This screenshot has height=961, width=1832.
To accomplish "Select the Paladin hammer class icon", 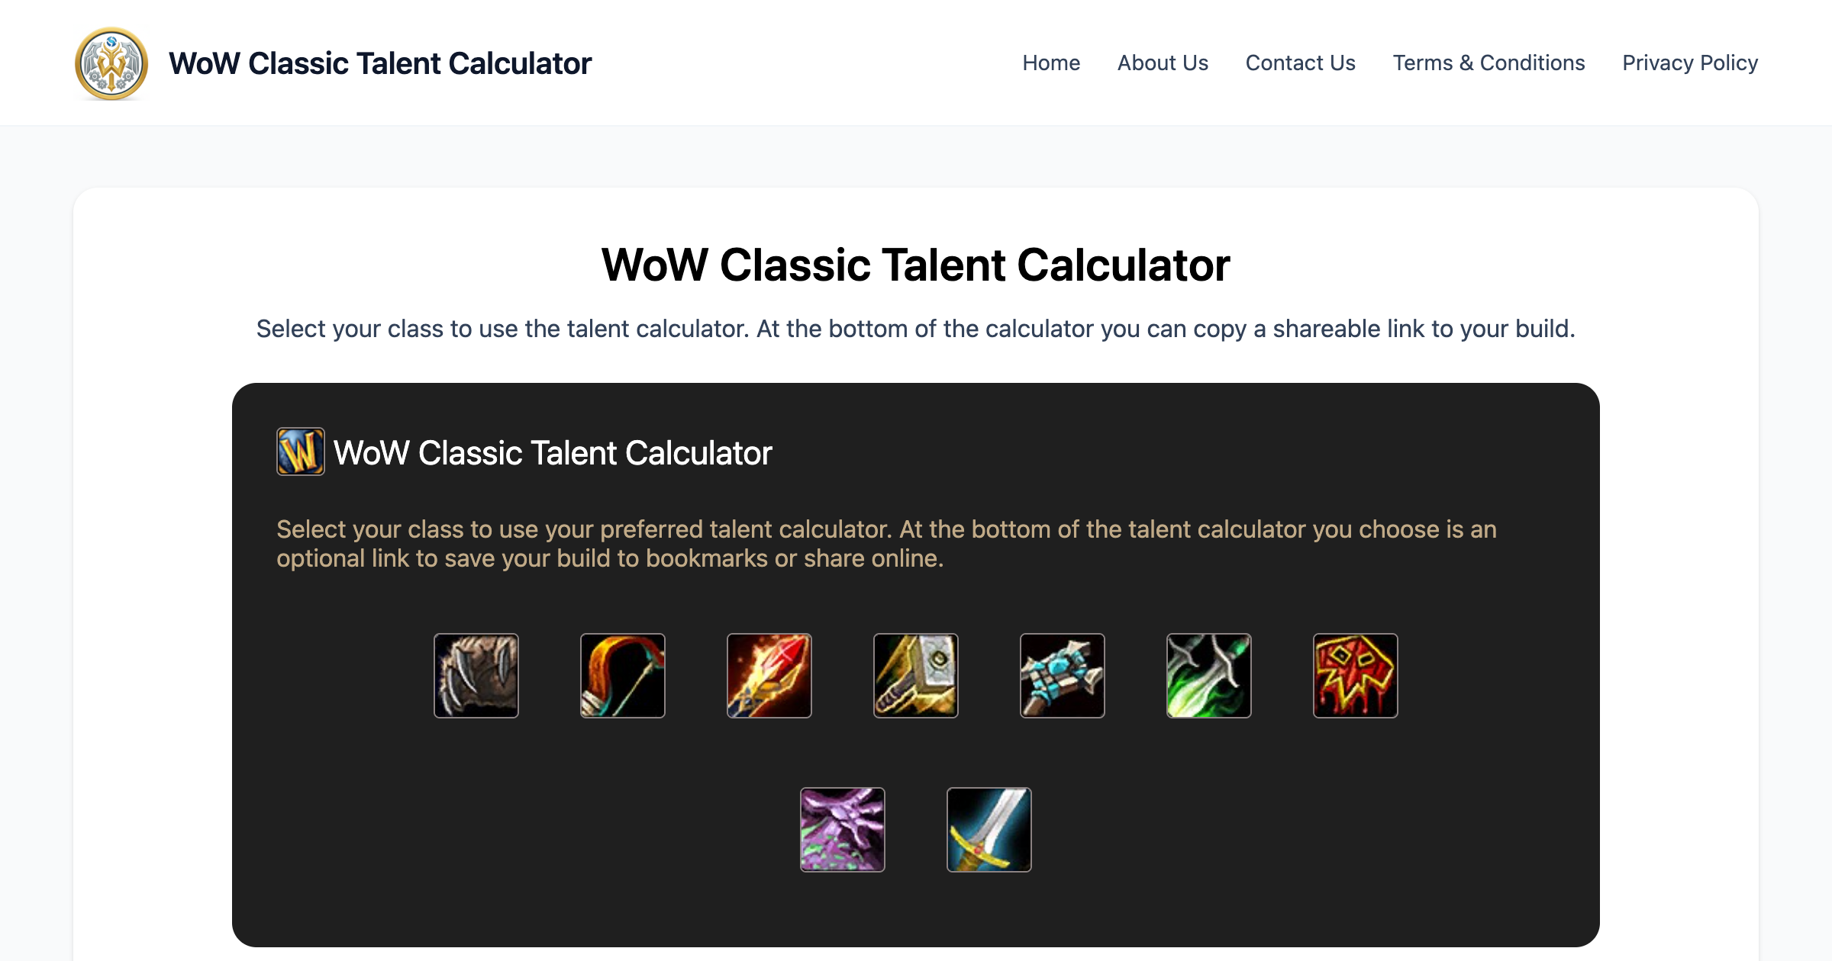I will (915, 676).
